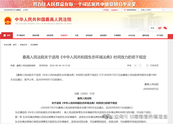Click the 关注 label

(153, 28)
